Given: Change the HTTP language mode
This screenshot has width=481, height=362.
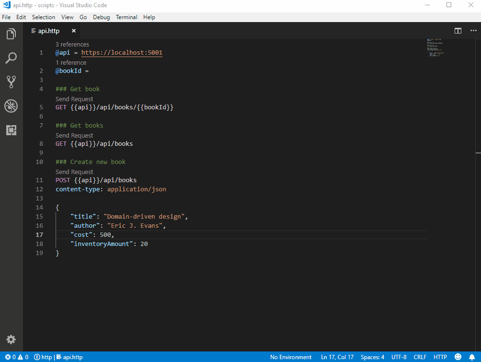Looking at the screenshot, I should [440, 357].
